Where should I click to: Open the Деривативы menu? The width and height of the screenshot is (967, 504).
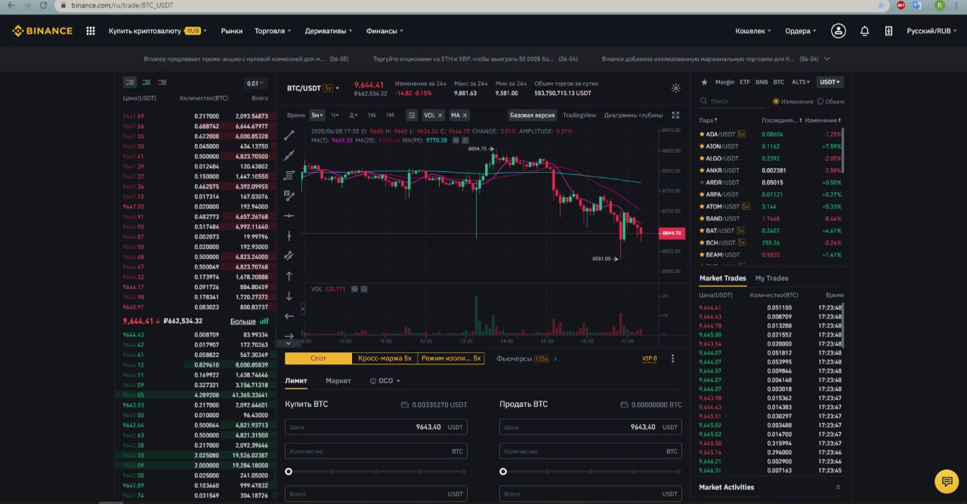329,31
